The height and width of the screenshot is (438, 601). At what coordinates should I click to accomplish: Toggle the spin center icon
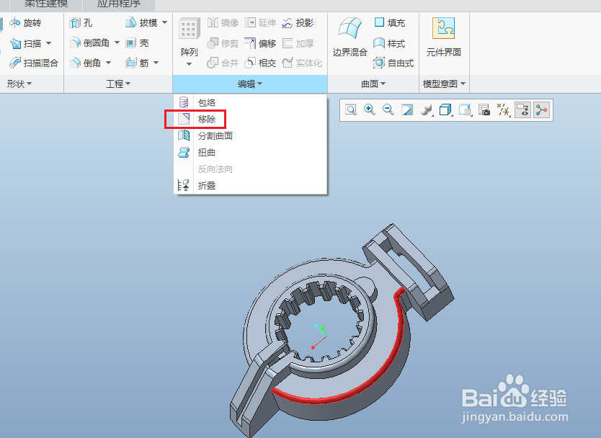pyautogui.click(x=542, y=110)
